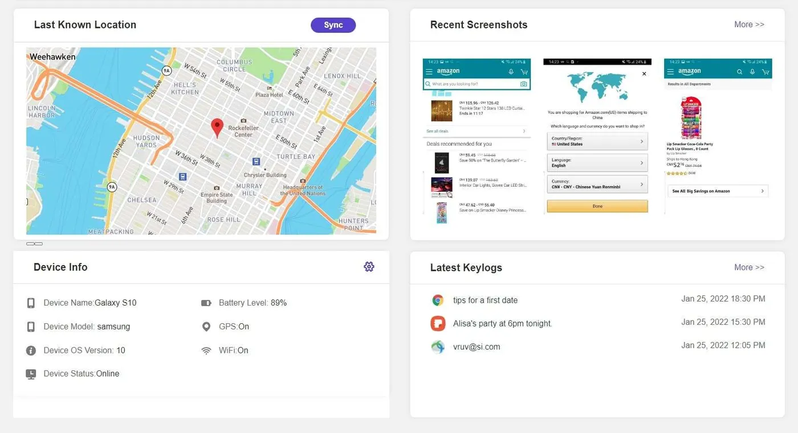Click See All Big Savings on Amazon

[718, 191]
